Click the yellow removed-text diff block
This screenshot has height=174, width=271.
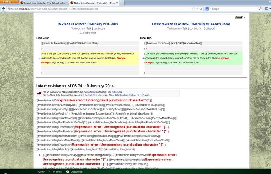pos(90,58)
